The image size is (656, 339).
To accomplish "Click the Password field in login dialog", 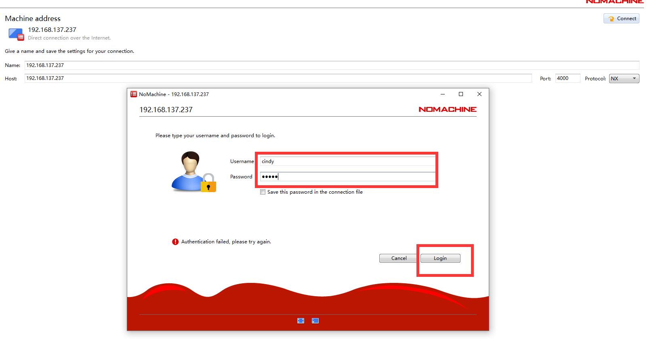I will pyautogui.click(x=347, y=177).
